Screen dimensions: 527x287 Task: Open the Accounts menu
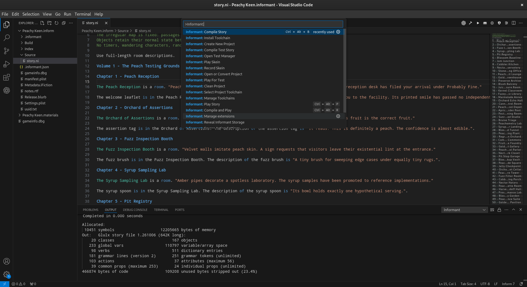(7, 261)
